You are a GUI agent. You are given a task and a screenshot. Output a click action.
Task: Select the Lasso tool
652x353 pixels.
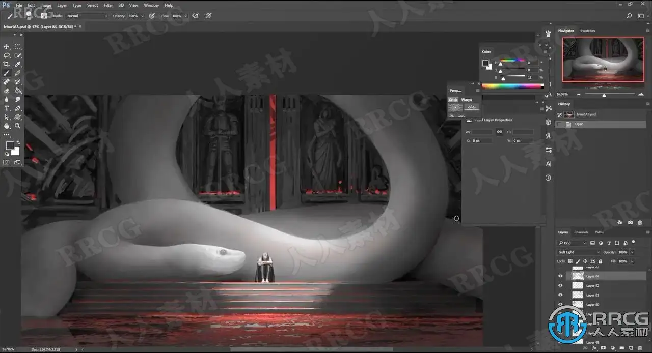click(x=7, y=55)
